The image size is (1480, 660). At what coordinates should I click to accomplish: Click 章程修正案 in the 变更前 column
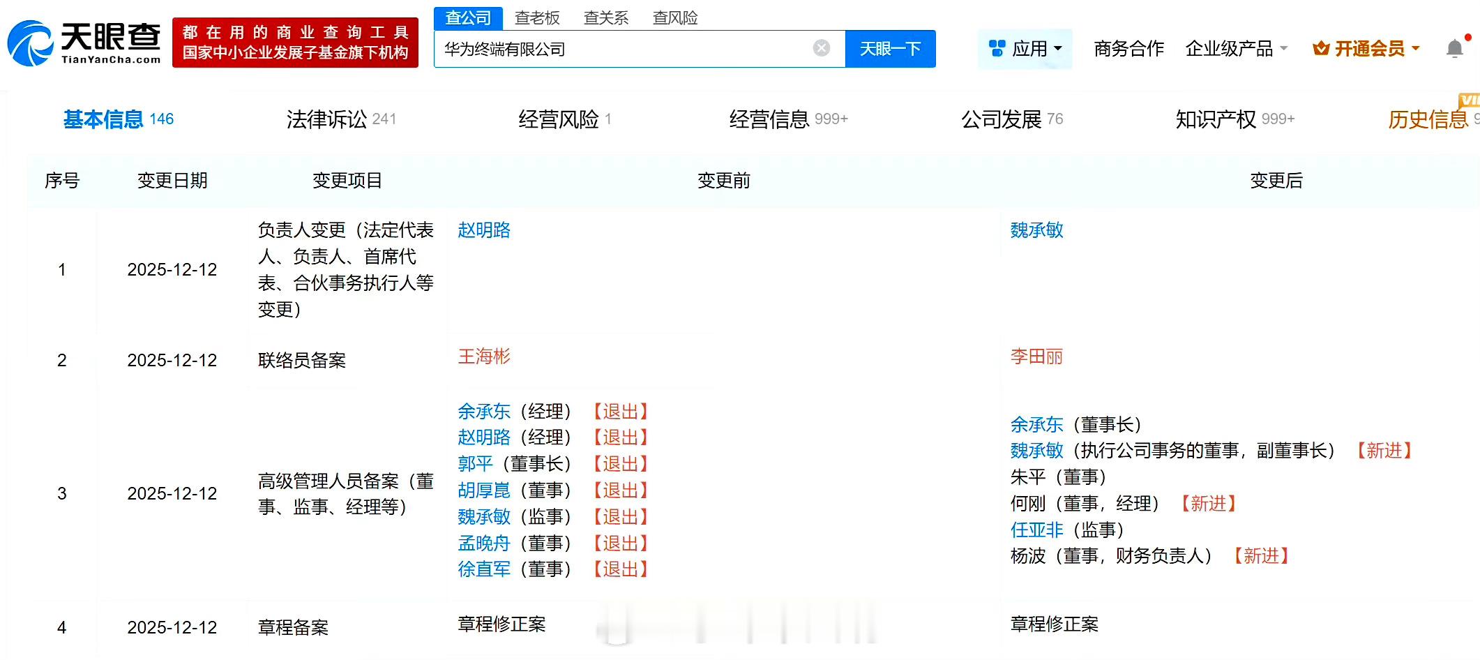(501, 624)
